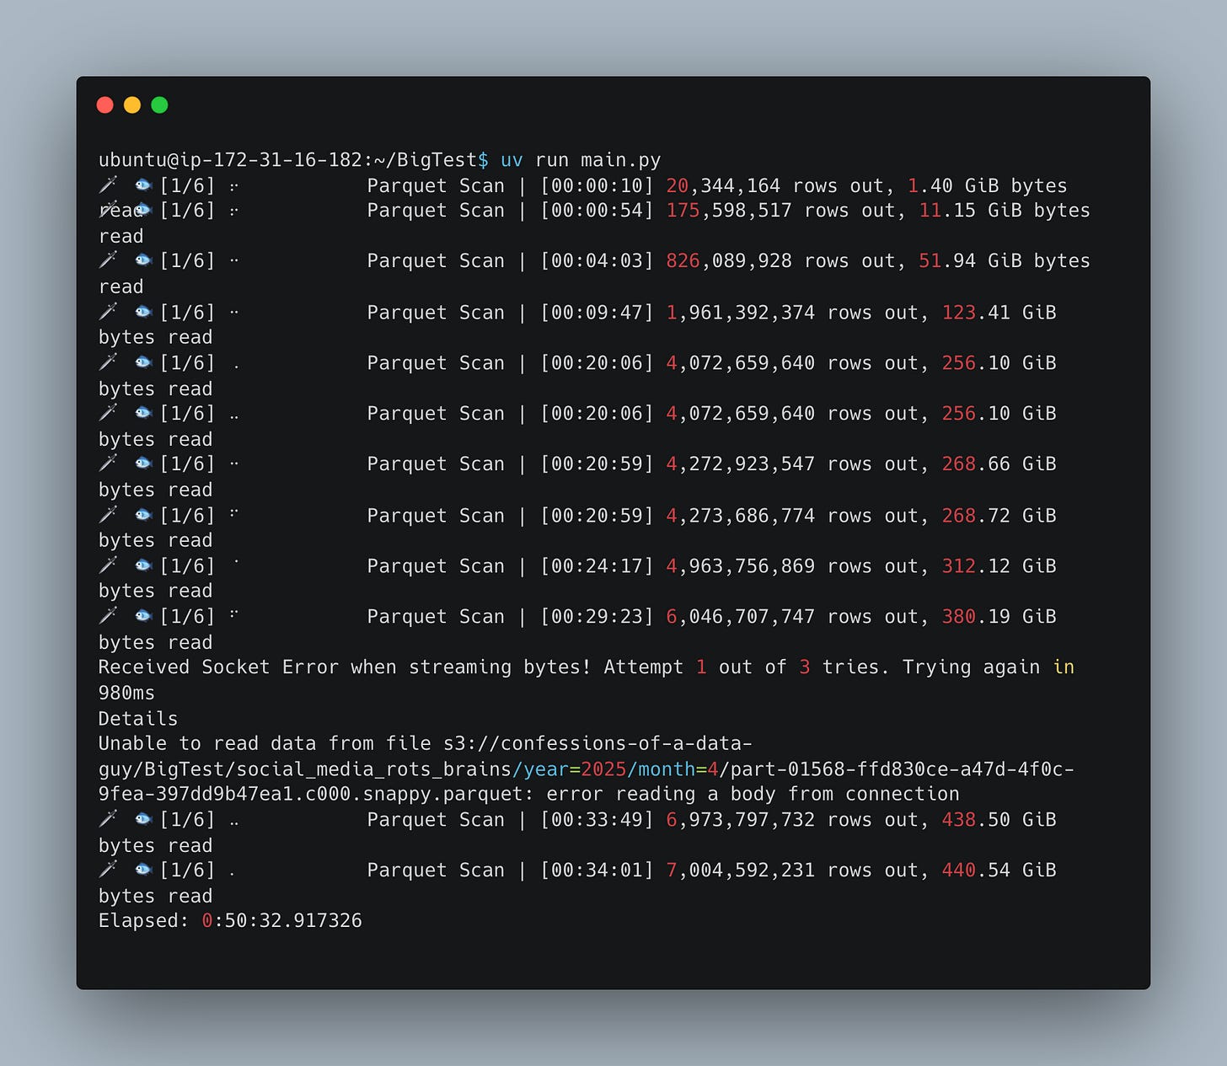Click the '[00:34:01]' timestamp
Image resolution: width=1227 pixels, height=1066 pixels.
point(597,870)
